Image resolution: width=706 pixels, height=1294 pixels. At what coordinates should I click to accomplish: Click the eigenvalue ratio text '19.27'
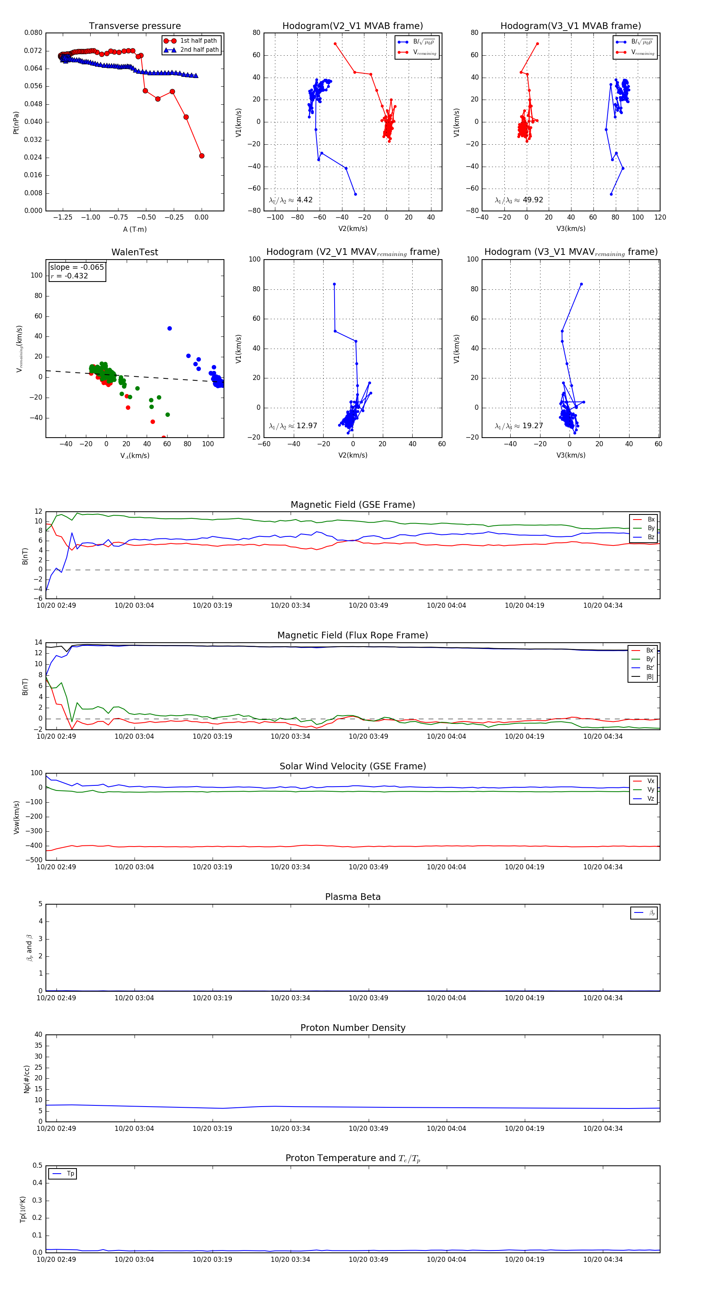point(533,426)
